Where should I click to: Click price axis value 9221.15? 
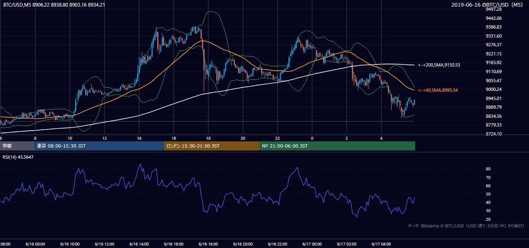coord(494,54)
